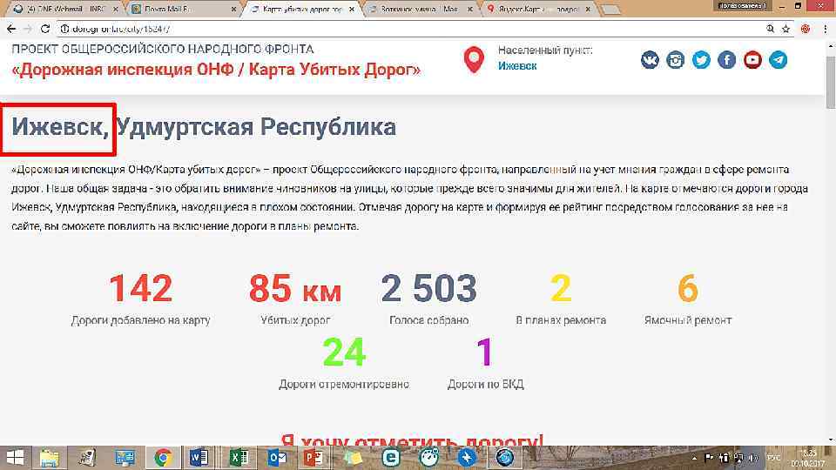Screen dimensions: 836x470
Task: Open Outlook from the taskbar
Action: coord(277,458)
